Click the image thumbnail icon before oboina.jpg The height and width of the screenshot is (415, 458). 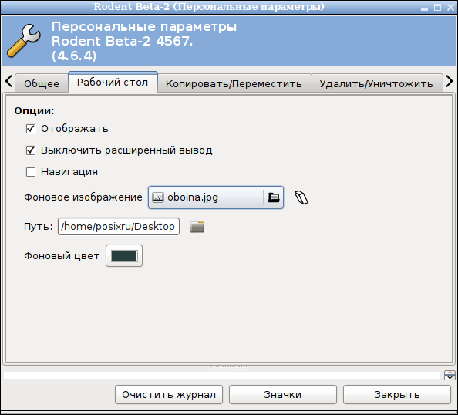point(158,197)
